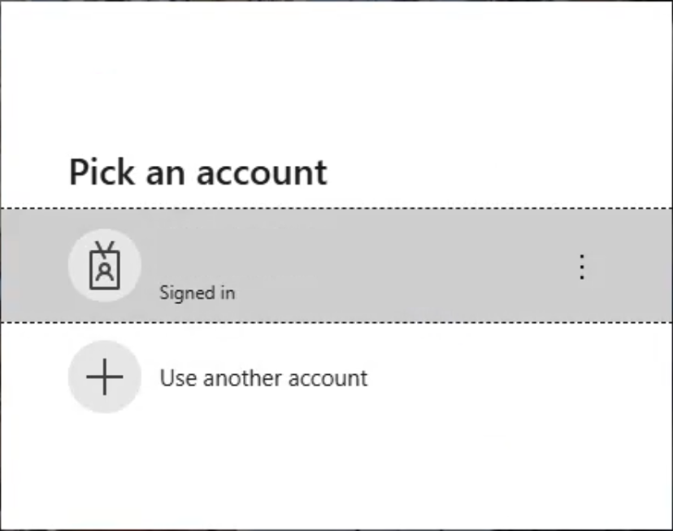Click the ID-badge profile picture in the account row
Screen dimensions: 673x531
coord(104,264)
